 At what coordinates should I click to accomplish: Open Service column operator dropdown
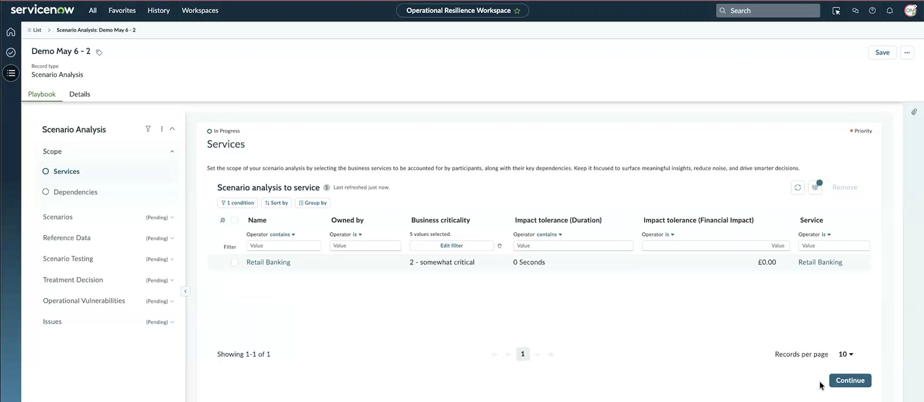pyautogui.click(x=826, y=234)
